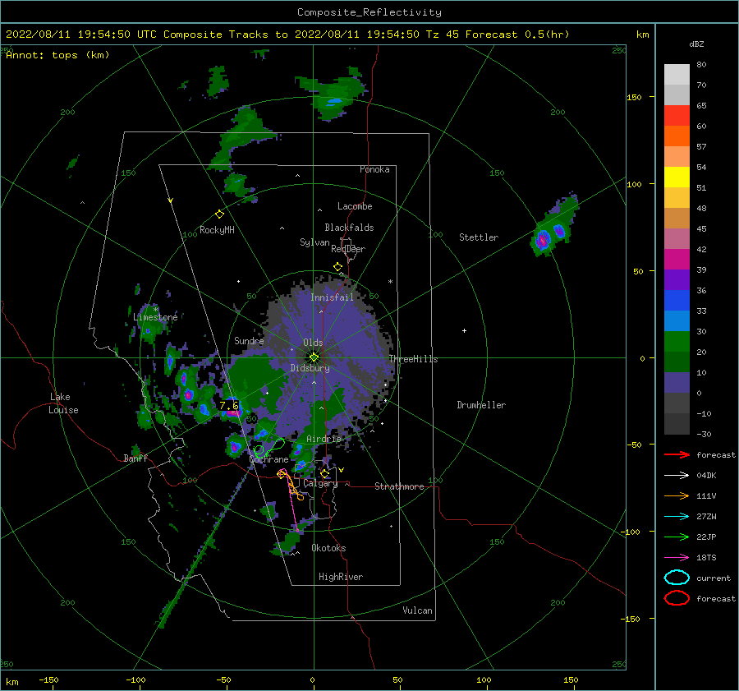Screen dimensions: 739x691
Task: Click the yellow diamond marker near RockyMH
Action: click(219, 214)
